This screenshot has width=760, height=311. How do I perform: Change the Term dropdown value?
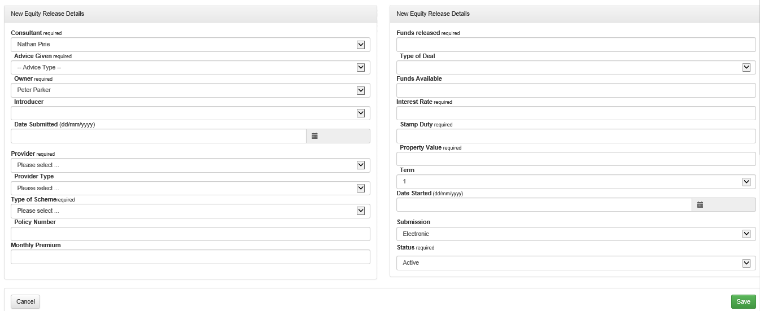pos(576,182)
